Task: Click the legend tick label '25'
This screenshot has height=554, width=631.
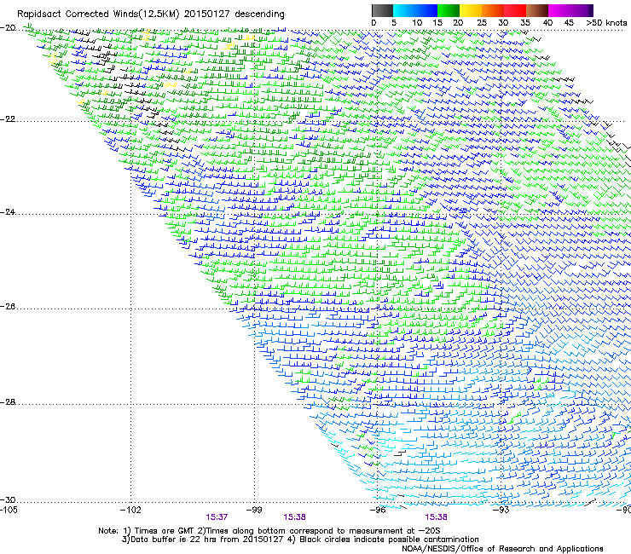Action: point(482,23)
